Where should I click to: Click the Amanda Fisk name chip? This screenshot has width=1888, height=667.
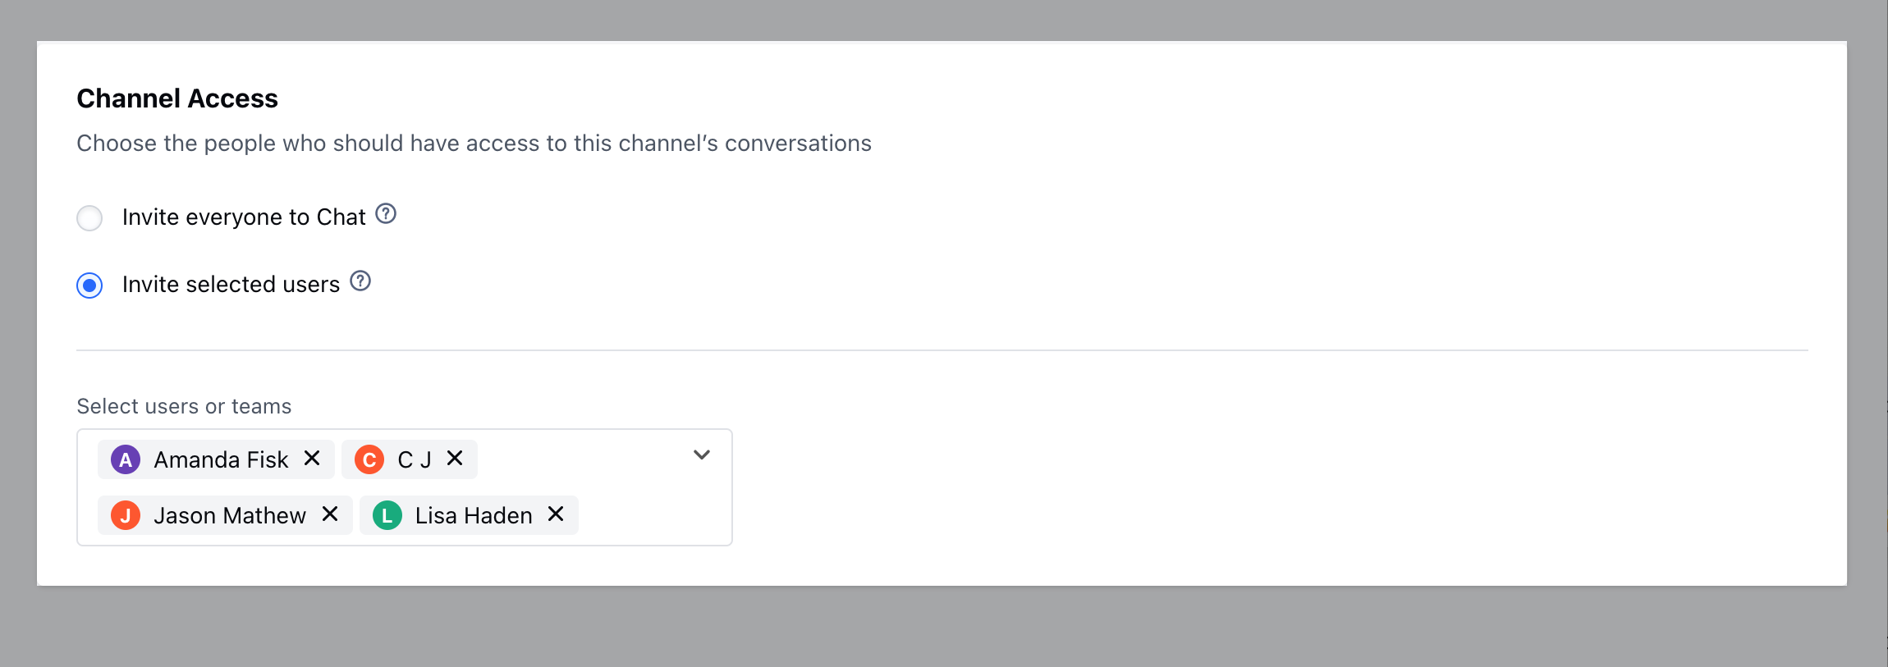coord(216,459)
